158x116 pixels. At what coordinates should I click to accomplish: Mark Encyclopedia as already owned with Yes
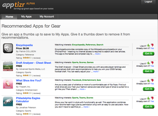coord(152,48)
